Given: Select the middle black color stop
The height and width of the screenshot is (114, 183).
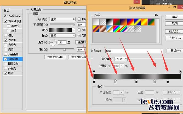Looking at the screenshot, I should tap(136, 81).
